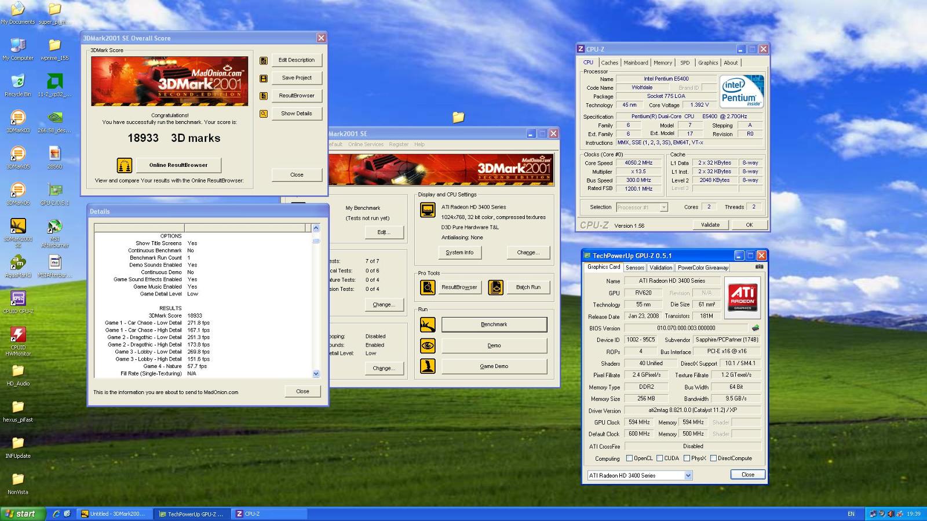Open the AquaMark3 desktop shortcut
Screen dimensions: 927x521
pos(18,265)
